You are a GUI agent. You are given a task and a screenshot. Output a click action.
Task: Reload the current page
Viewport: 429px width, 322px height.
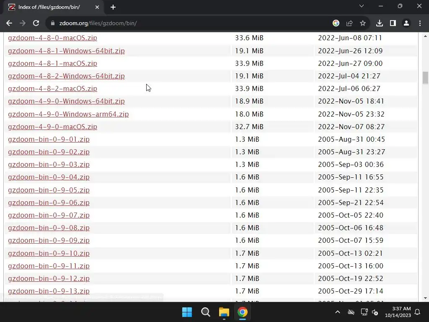coord(36,23)
